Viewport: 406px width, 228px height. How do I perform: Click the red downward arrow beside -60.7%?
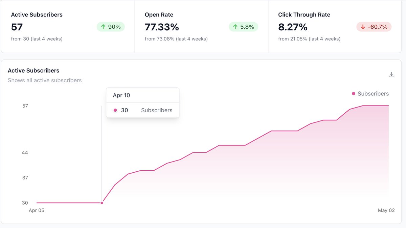pyautogui.click(x=363, y=27)
